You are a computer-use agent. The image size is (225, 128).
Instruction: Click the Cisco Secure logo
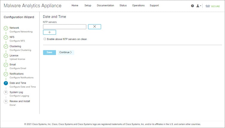click(x=212, y=6)
